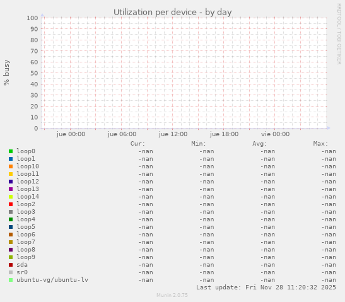
Task: Click the loop11 yellow legend swatch
Action: [11, 174]
